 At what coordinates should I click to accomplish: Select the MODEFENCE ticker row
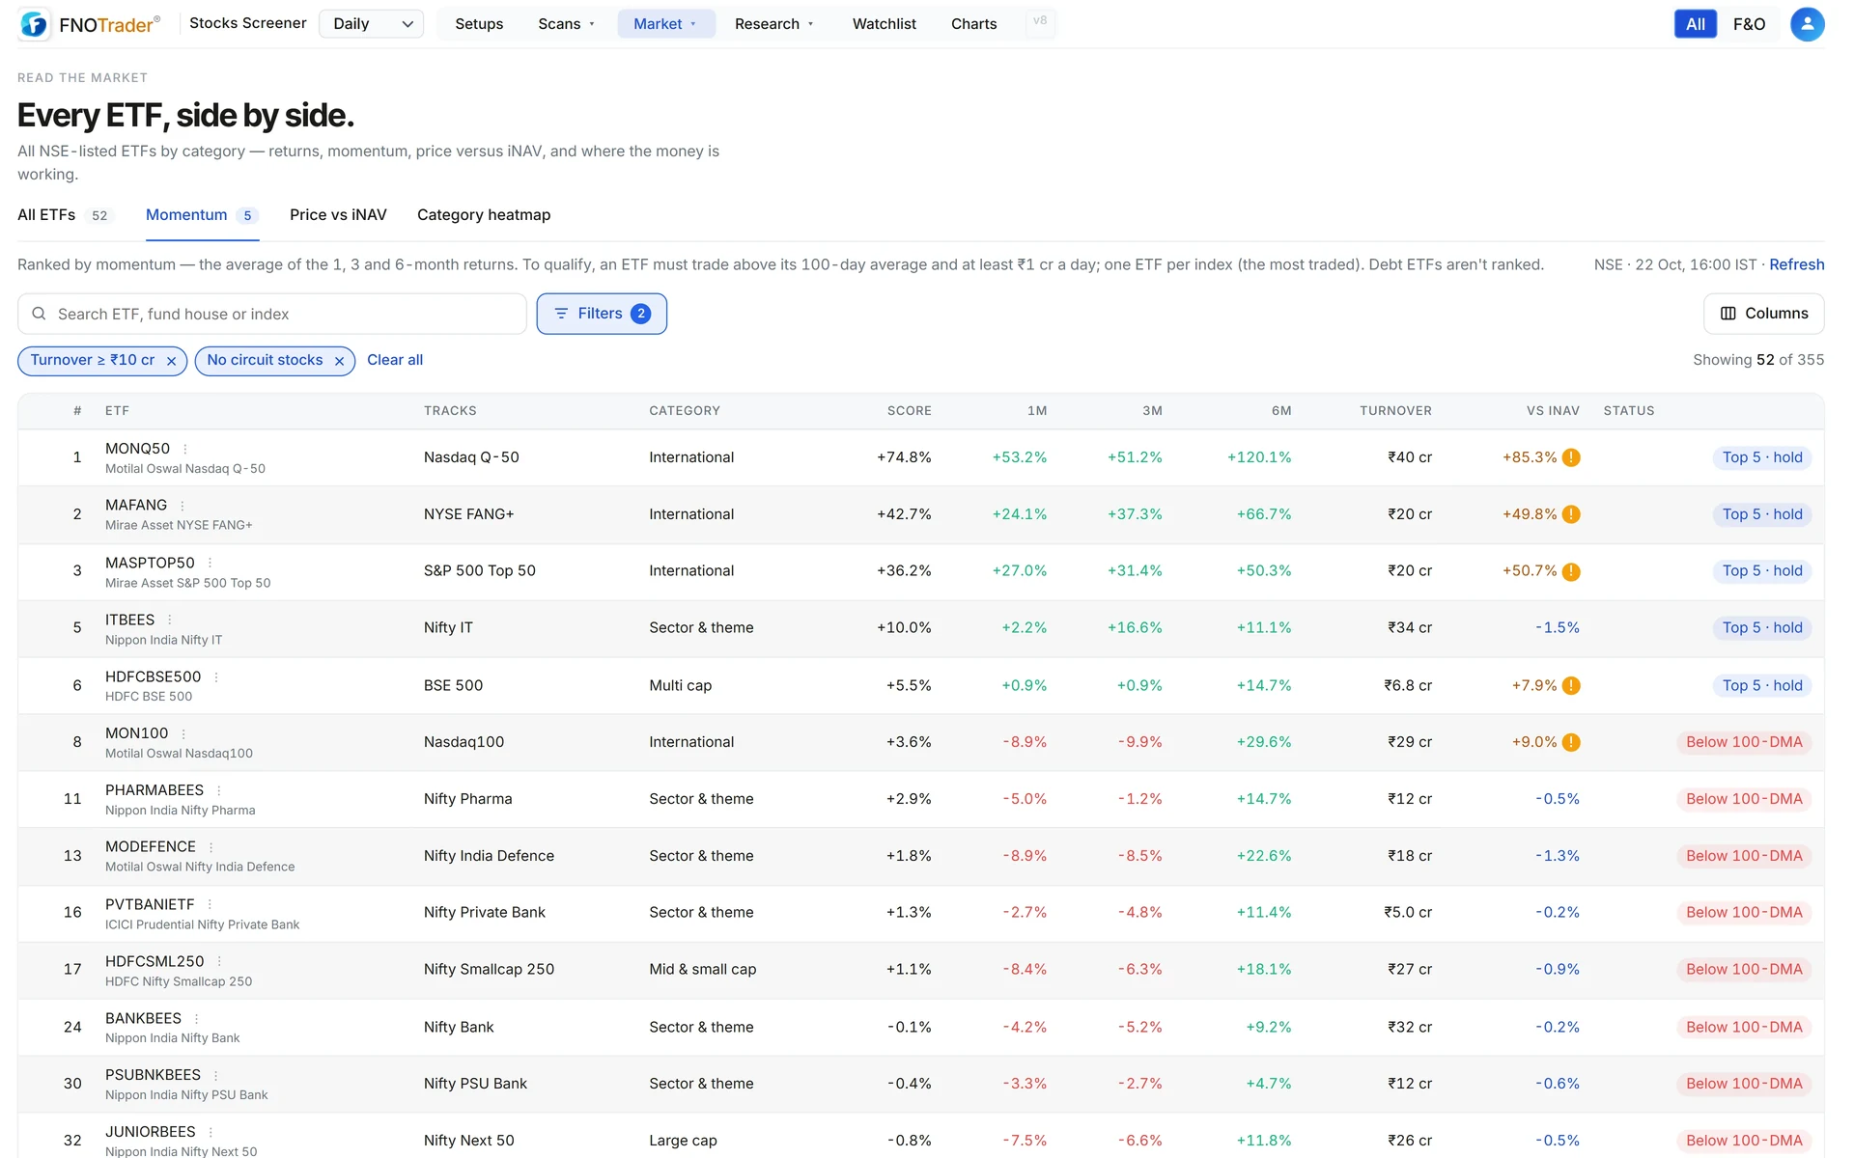(x=921, y=856)
